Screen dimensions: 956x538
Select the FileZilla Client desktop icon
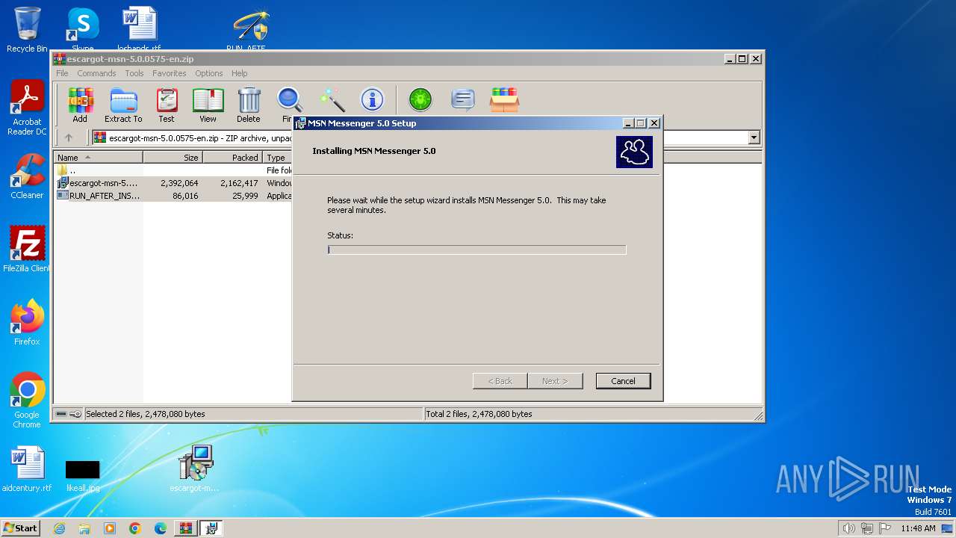[x=27, y=250]
